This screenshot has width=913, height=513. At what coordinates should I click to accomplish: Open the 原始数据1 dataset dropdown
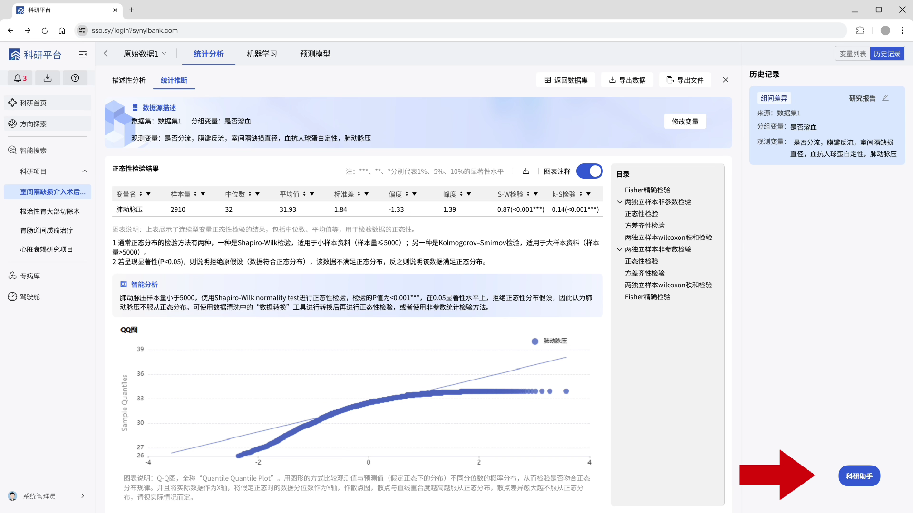point(145,54)
